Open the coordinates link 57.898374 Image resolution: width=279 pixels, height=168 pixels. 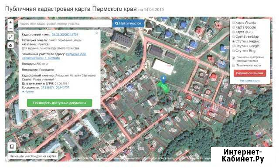55,88
